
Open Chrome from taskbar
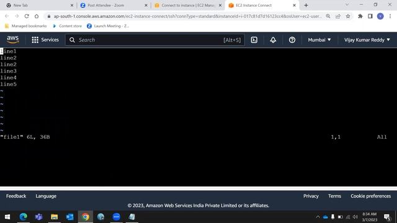(86, 217)
